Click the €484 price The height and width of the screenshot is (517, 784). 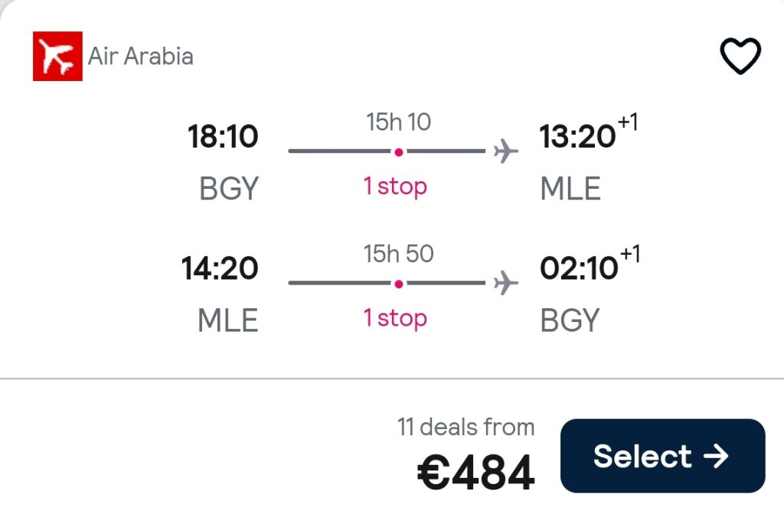tap(476, 473)
